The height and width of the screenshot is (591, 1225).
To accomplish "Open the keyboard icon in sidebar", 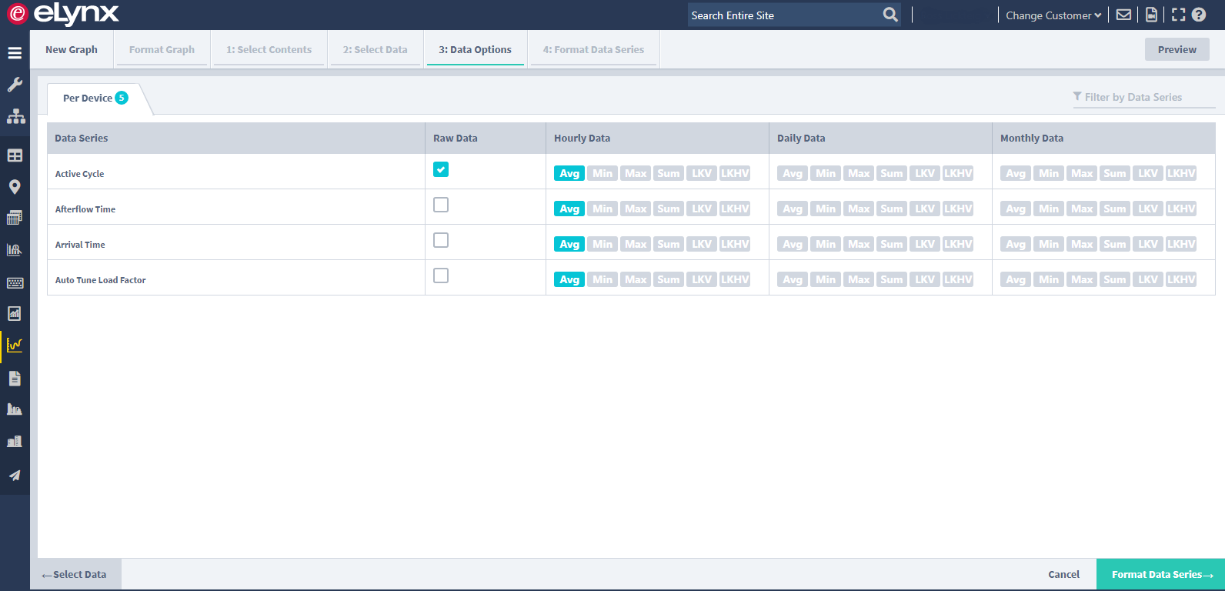I will click(x=15, y=282).
